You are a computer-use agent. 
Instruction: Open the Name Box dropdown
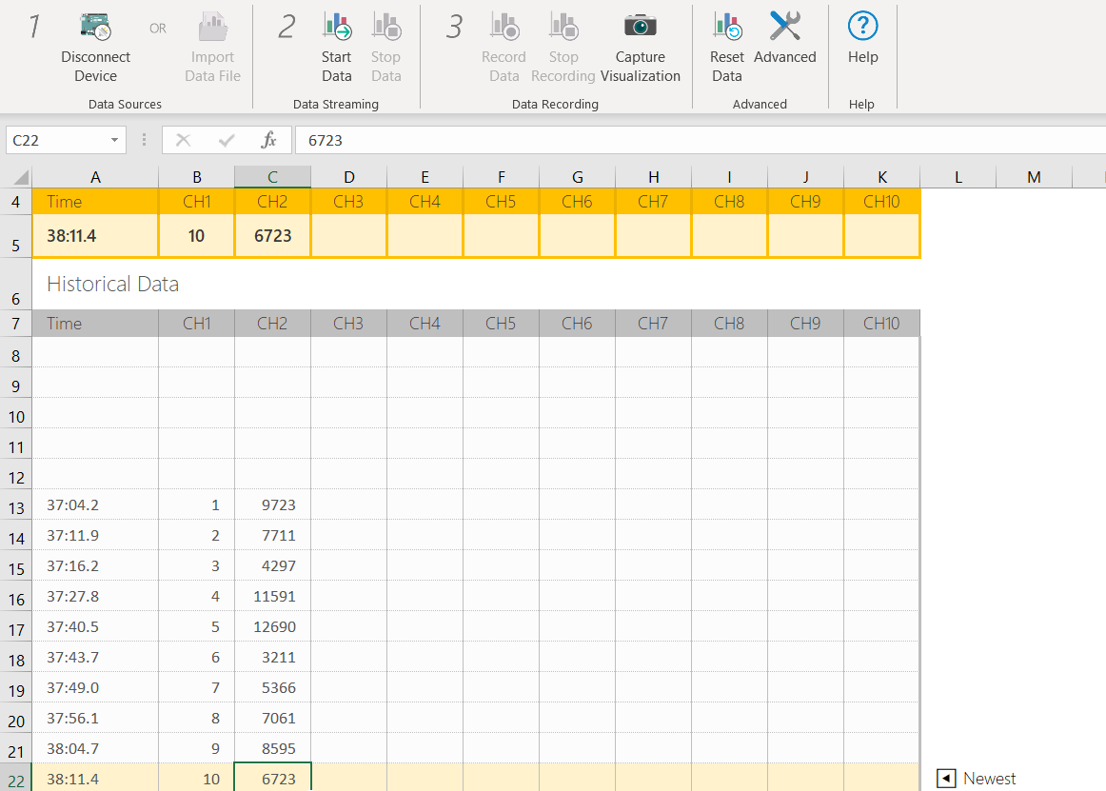[x=116, y=139]
